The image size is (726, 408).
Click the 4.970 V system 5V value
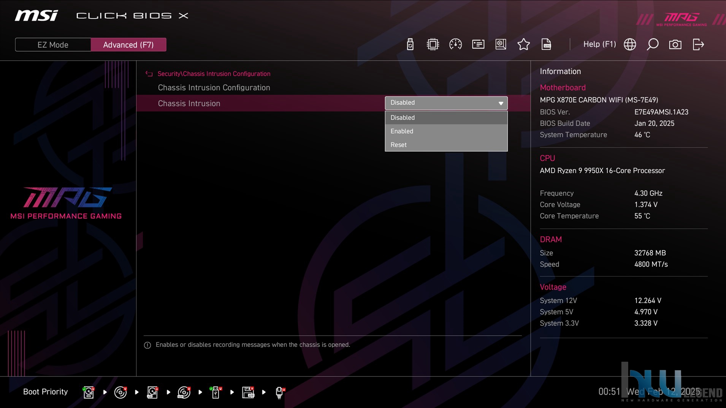pyautogui.click(x=646, y=312)
